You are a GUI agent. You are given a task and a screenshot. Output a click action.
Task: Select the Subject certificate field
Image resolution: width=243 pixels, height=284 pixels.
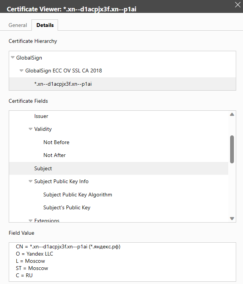pos(43,168)
